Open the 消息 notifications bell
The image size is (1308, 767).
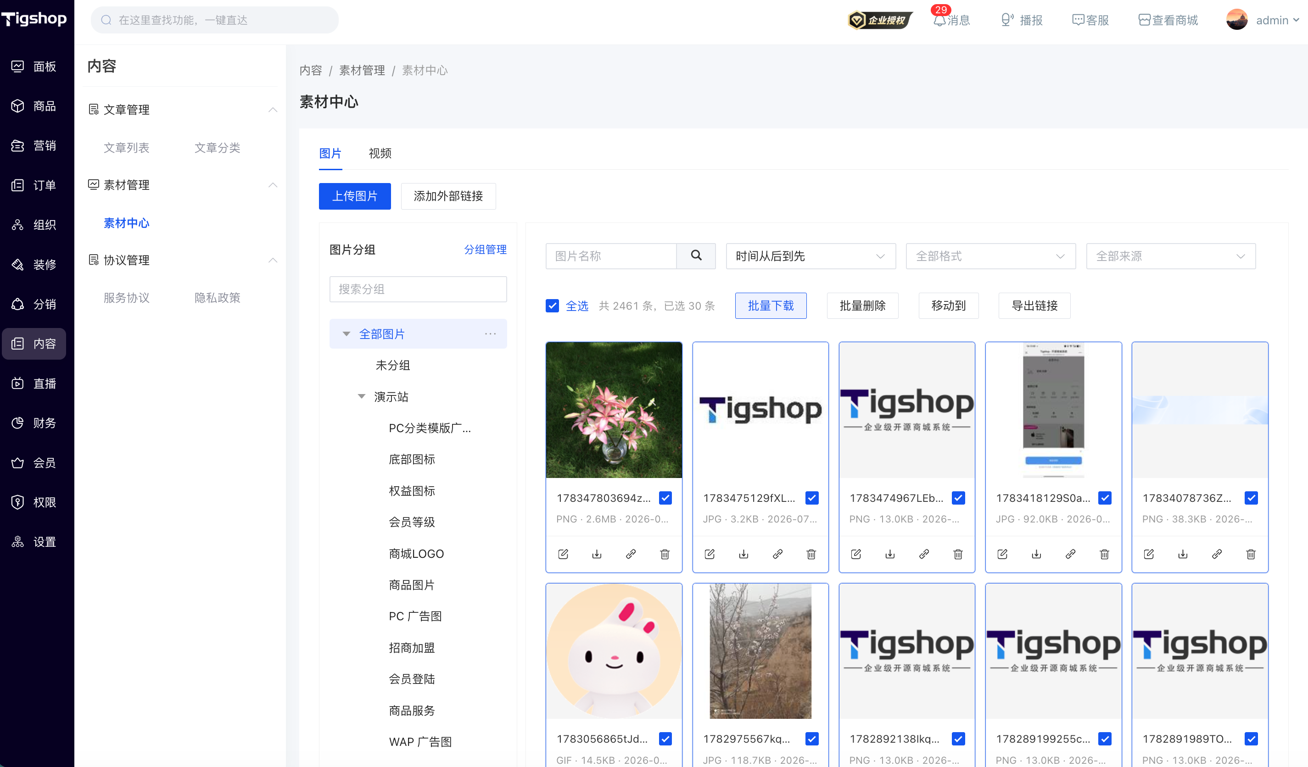tap(951, 20)
